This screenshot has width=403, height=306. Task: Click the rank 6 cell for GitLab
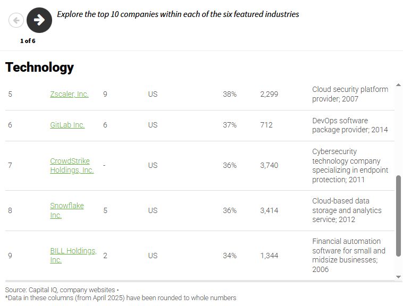[x=10, y=125]
